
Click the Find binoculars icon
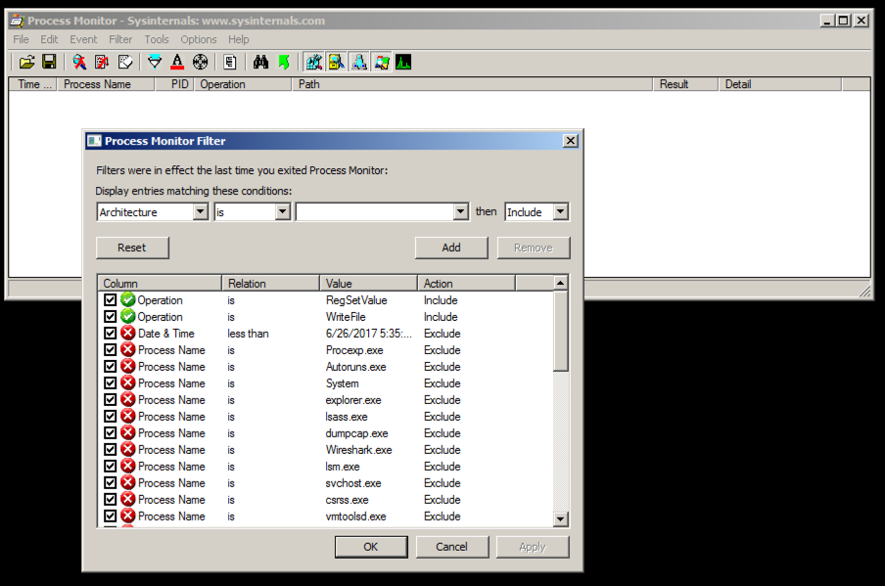click(260, 62)
